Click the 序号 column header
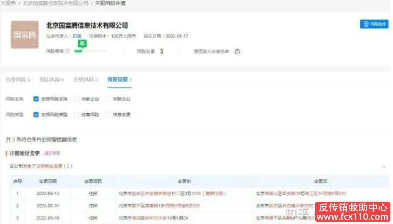 17,181
